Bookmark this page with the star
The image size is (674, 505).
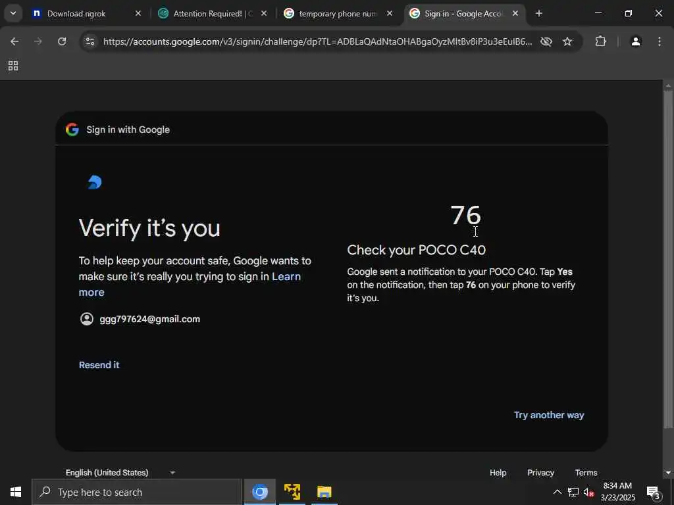[567, 41]
